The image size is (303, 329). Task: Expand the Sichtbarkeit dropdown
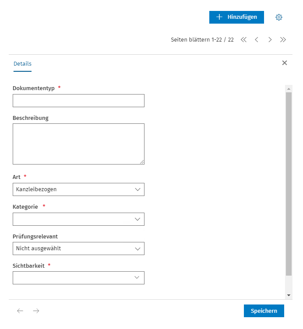tap(78, 278)
